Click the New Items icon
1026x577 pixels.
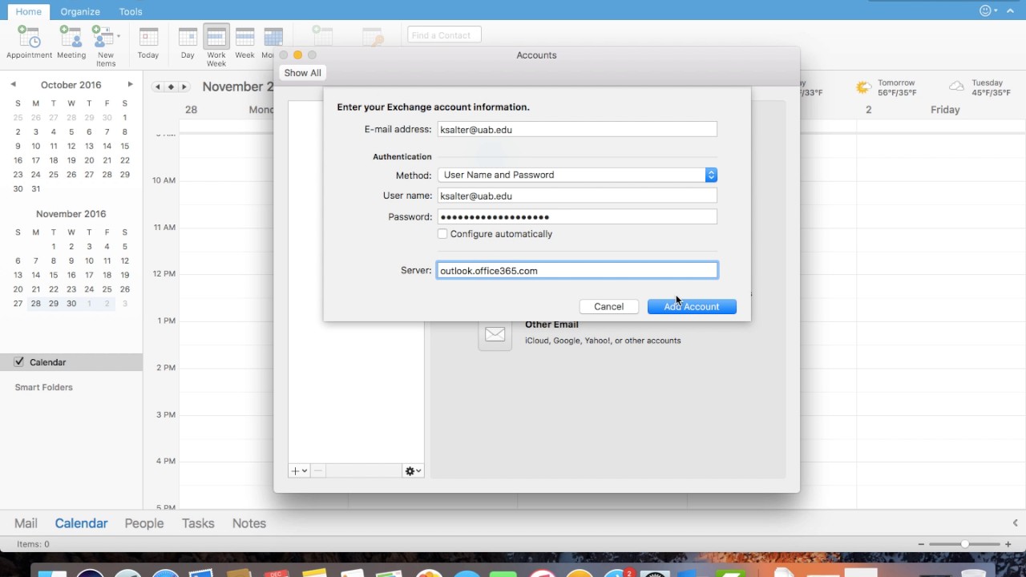point(103,37)
